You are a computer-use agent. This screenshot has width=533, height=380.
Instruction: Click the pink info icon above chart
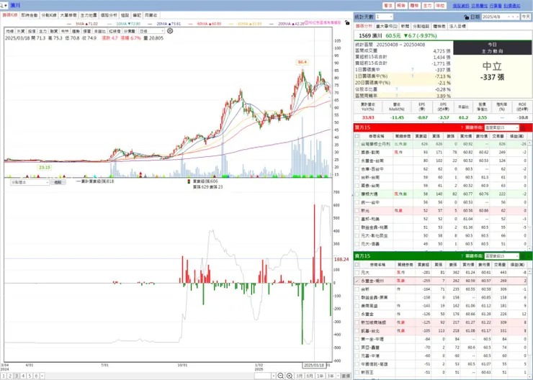click(x=306, y=22)
